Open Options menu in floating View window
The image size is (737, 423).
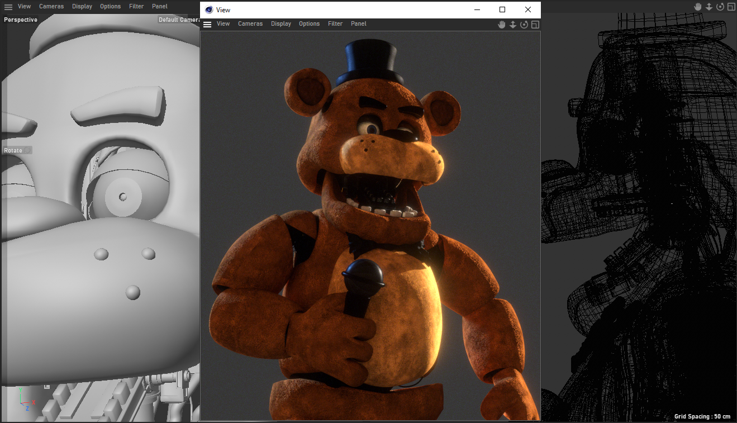(x=309, y=24)
